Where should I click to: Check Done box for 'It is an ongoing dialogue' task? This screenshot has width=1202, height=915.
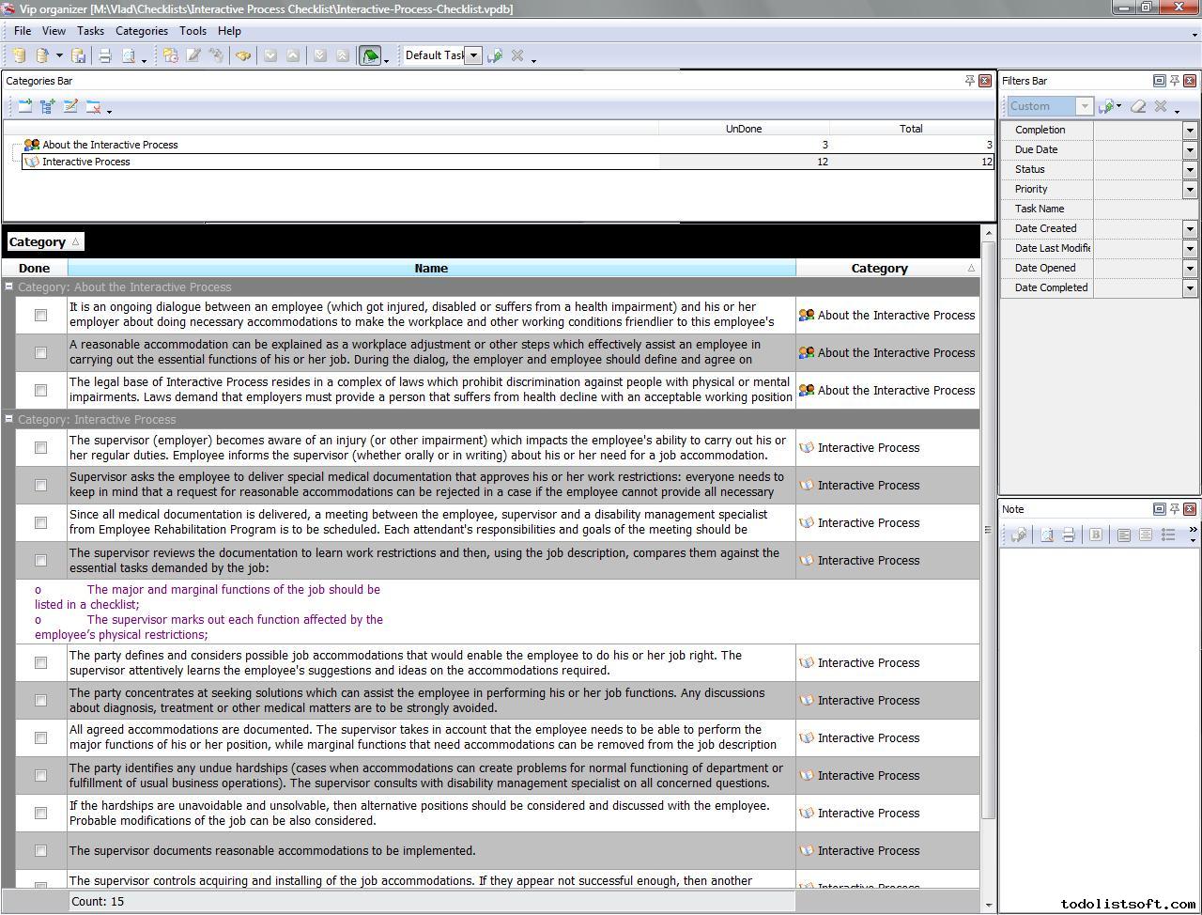tap(40, 316)
